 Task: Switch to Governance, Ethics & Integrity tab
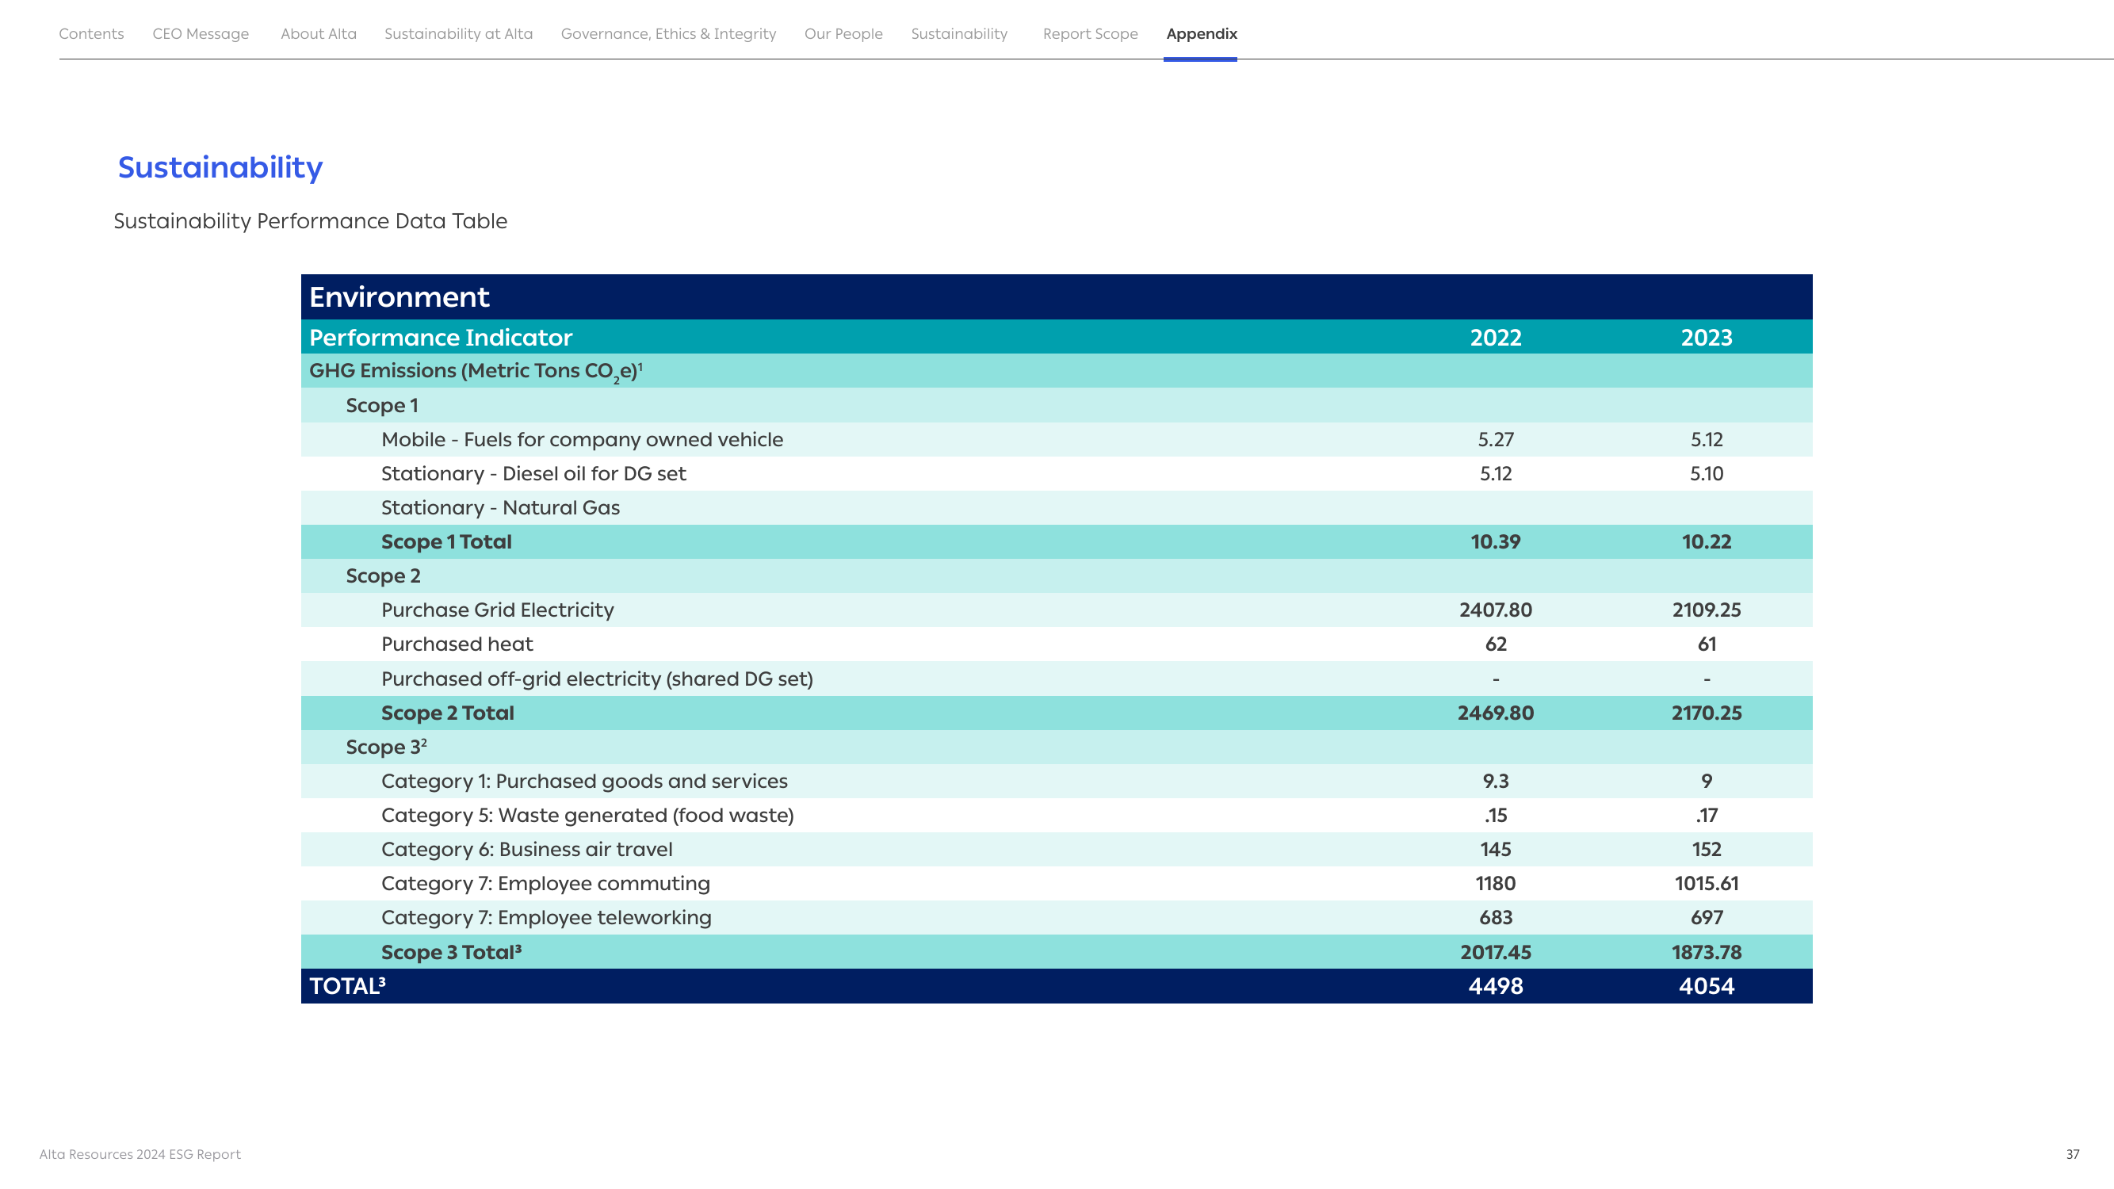pyautogui.click(x=668, y=33)
